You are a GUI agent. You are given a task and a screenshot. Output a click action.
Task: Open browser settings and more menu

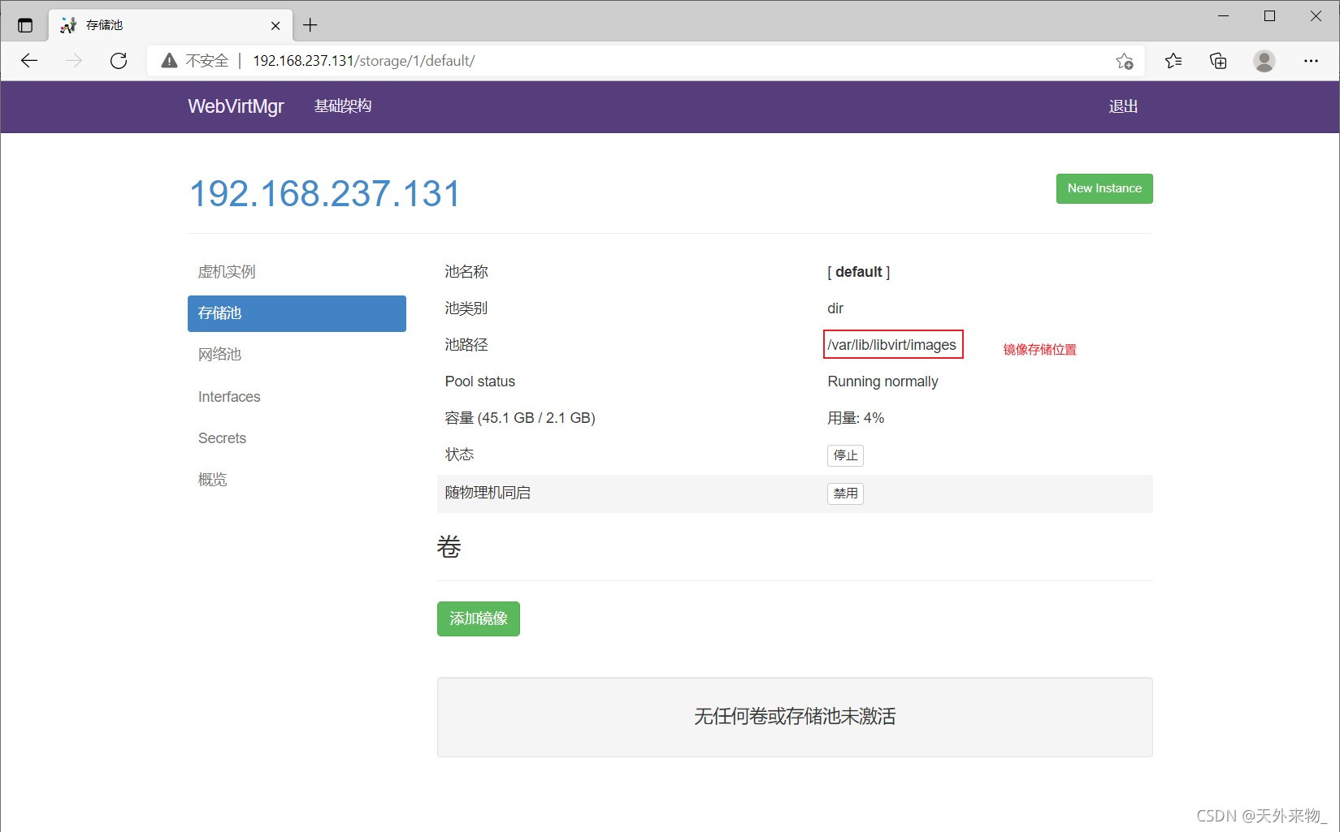point(1311,61)
